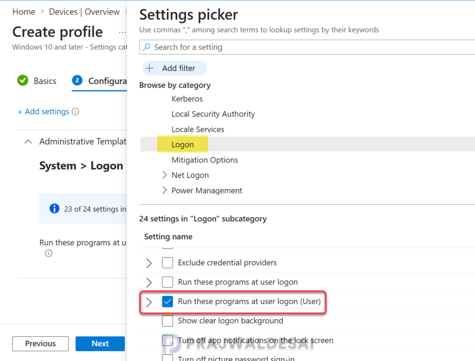This screenshot has width=475, height=361.
Task: Expand Run these programs at user logon row
Action: 149,282
